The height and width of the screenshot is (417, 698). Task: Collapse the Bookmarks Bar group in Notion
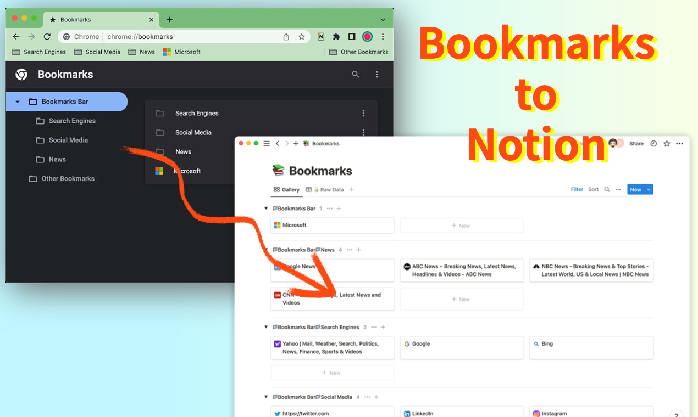(x=266, y=208)
